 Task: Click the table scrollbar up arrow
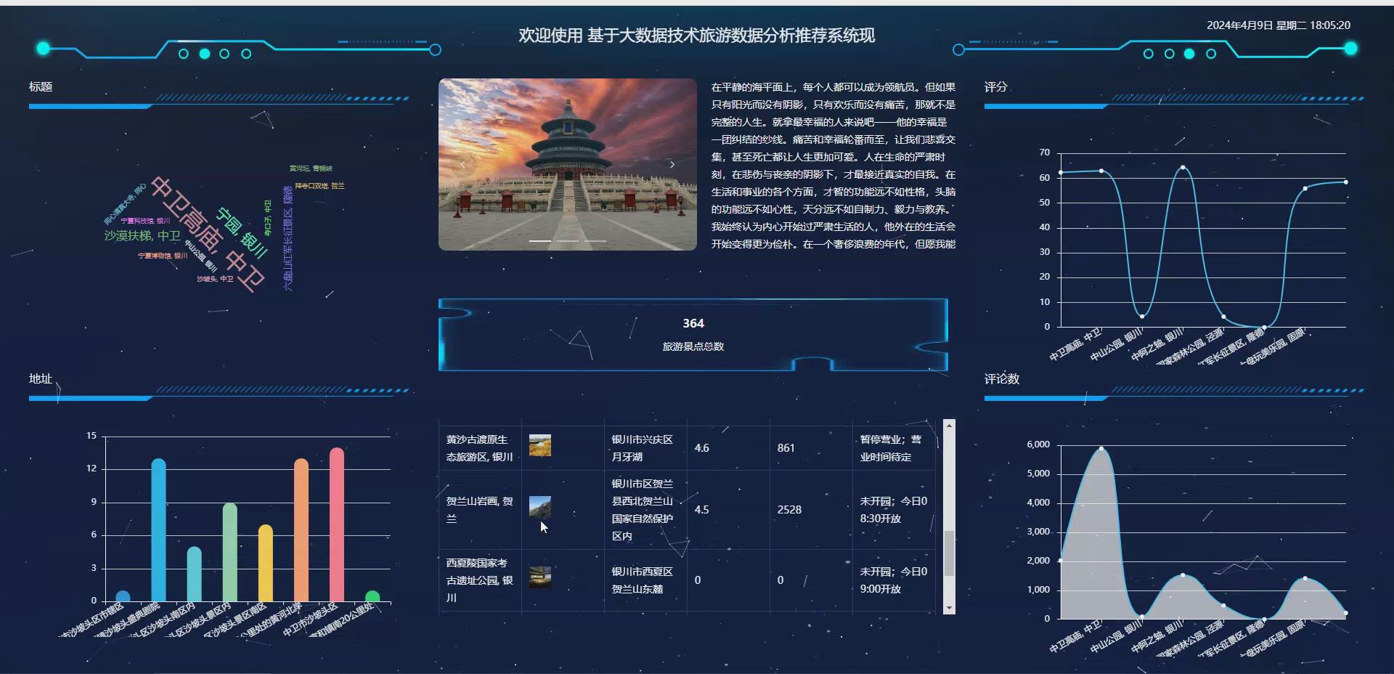[949, 425]
